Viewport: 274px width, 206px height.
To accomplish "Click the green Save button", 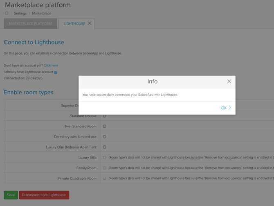I will (11, 195).
